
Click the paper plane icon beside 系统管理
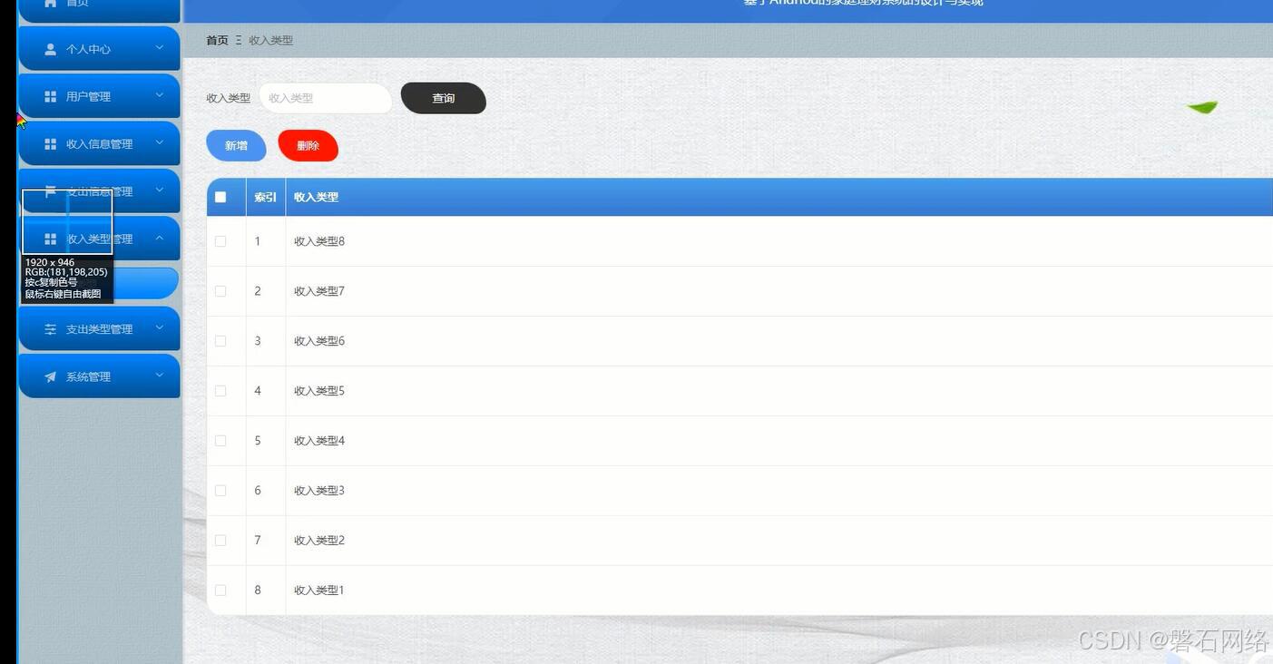pyautogui.click(x=51, y=376)
